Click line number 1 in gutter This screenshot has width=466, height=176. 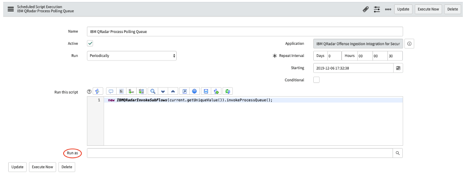tap(99, 100)
